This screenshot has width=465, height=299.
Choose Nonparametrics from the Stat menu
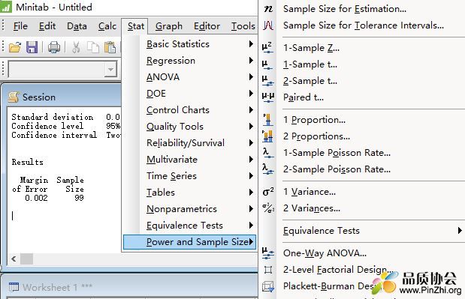[x=189, y=209]
